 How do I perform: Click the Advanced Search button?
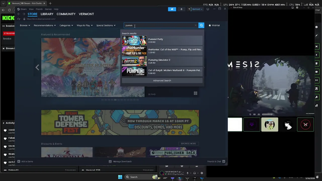point(162,80)
